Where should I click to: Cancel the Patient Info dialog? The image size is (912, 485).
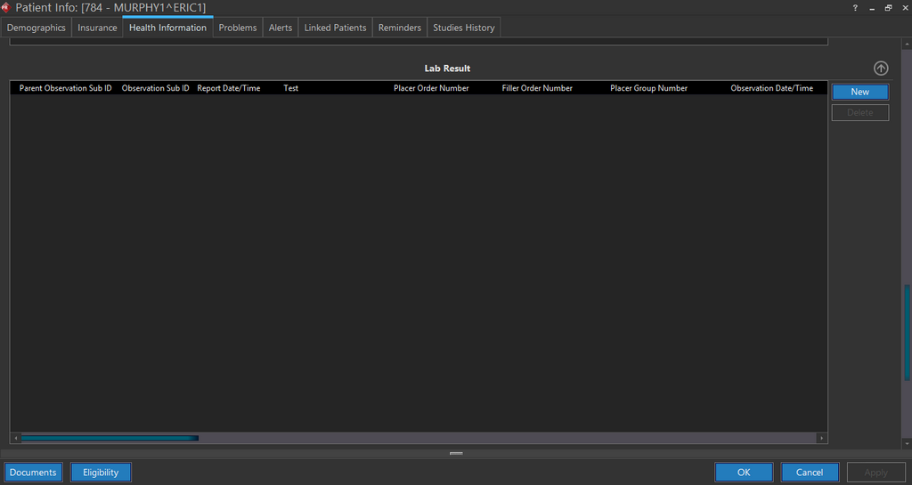(810, 473)
